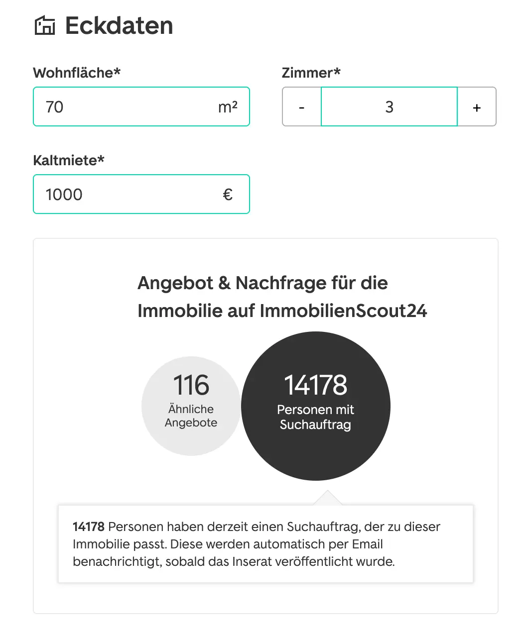Click the Angebot & Nachfrage heading
This screenshot has width=531, height=634.
[x=282, y=297]
